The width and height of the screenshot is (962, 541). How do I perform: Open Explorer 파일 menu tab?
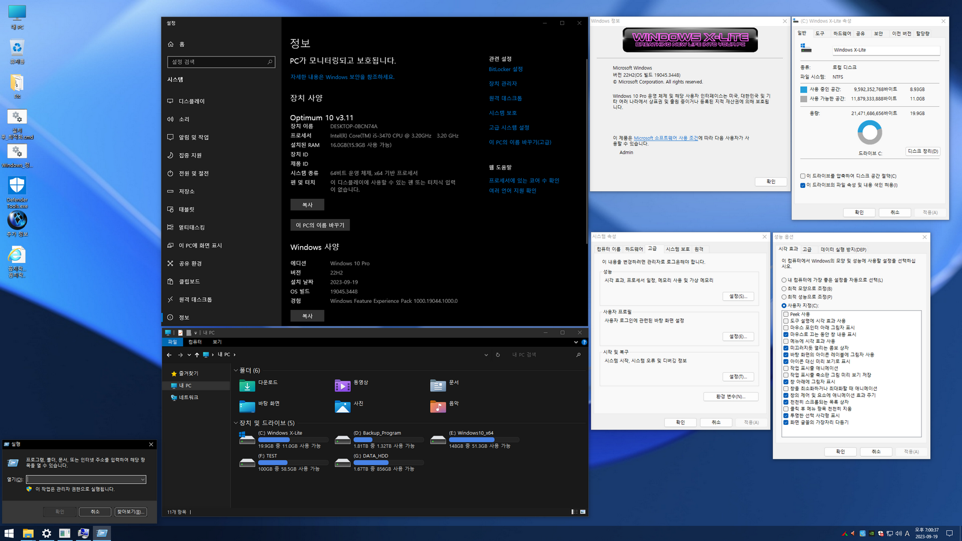[172, 342]
